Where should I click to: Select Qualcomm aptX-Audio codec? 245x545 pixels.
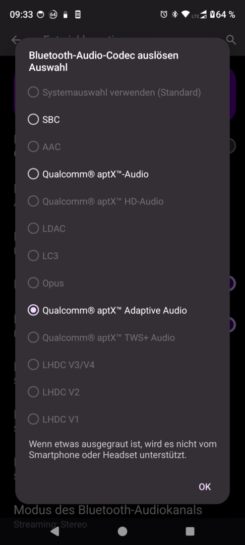122,174
